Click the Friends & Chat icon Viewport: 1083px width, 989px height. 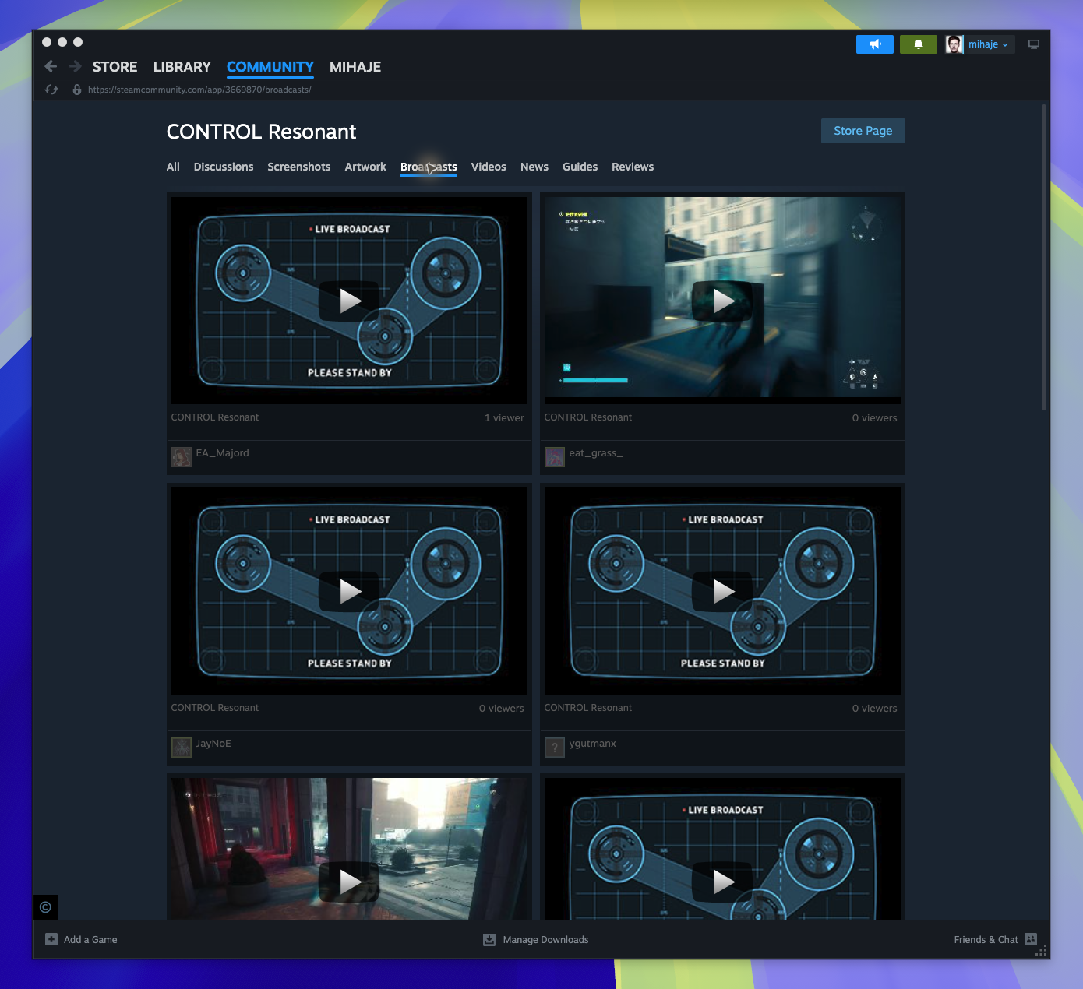[1031, 939]
